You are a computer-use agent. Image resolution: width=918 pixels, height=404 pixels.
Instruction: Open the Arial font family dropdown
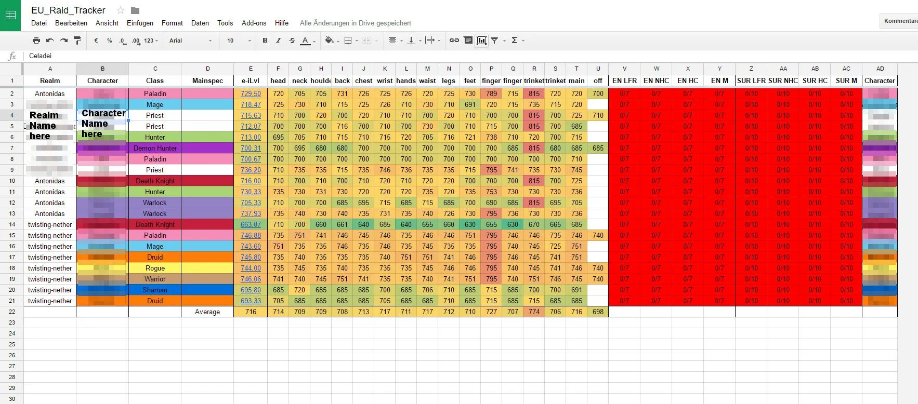tap(190, 41)
